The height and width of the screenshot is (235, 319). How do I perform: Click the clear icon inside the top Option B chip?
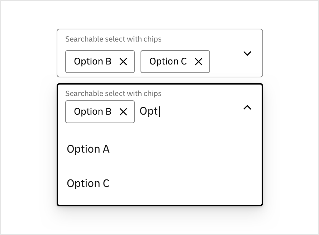pos(123,62)
